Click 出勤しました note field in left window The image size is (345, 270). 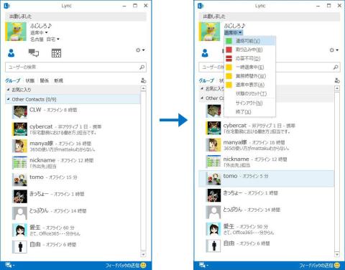click(x=75, y=17)
